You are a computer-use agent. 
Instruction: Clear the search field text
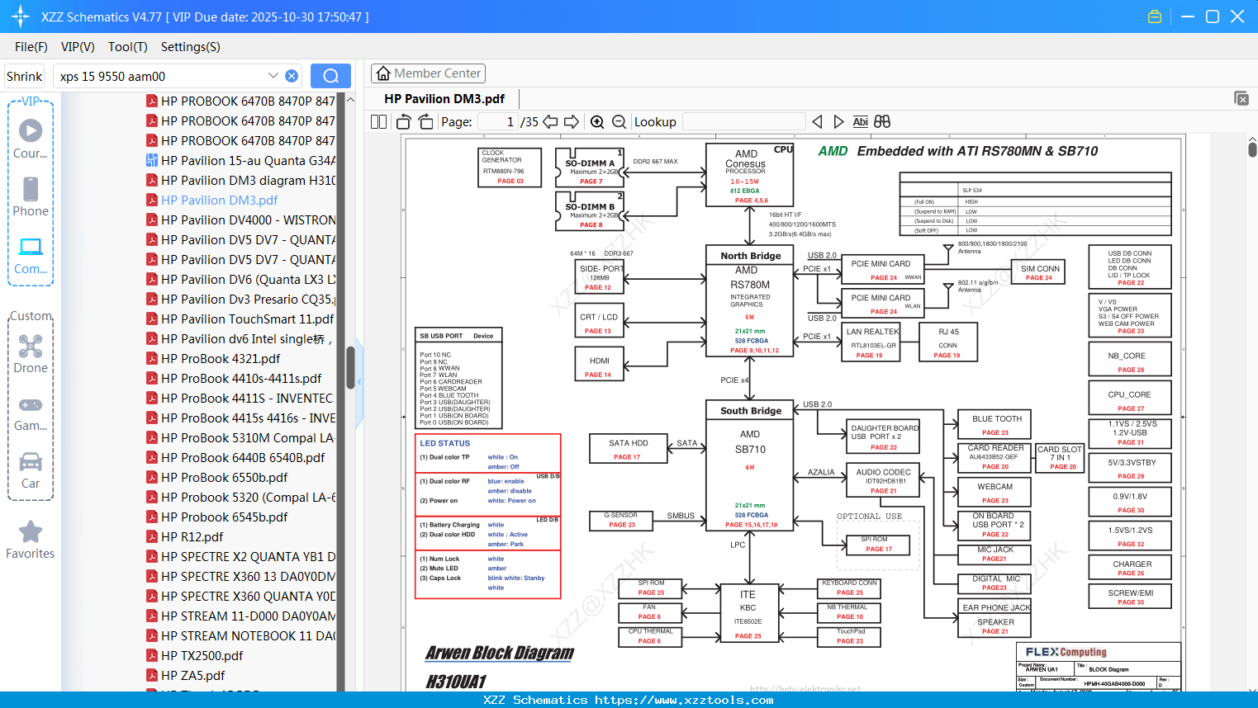coord(292,76)
